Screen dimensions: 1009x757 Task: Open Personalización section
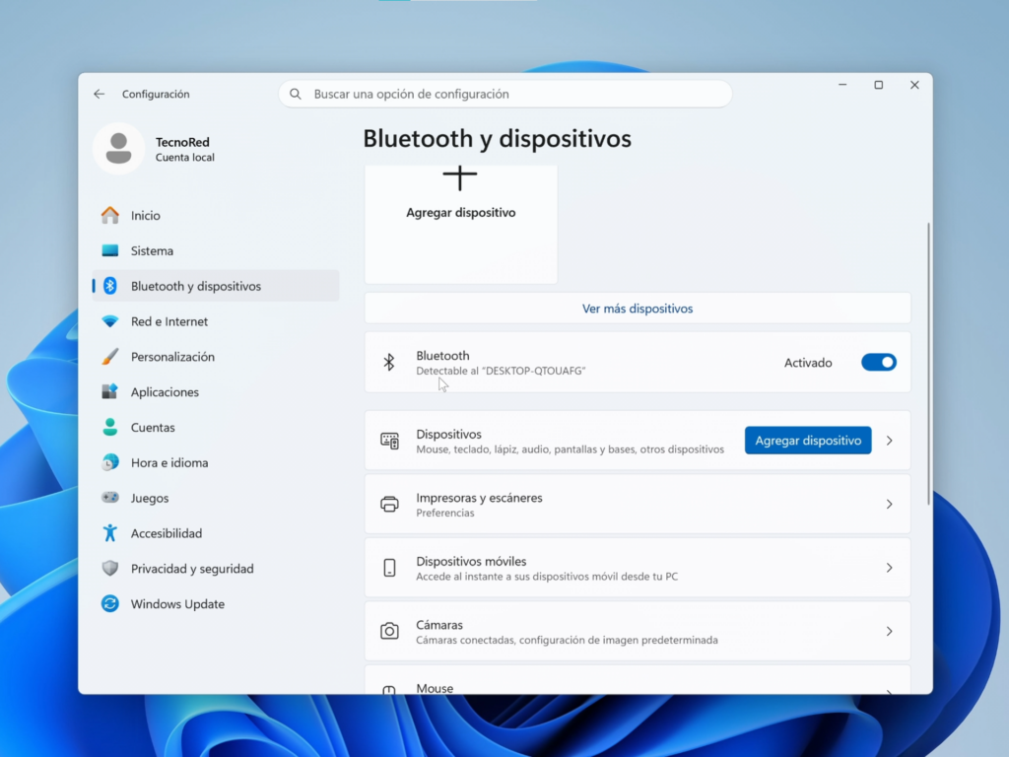[216, 357]
